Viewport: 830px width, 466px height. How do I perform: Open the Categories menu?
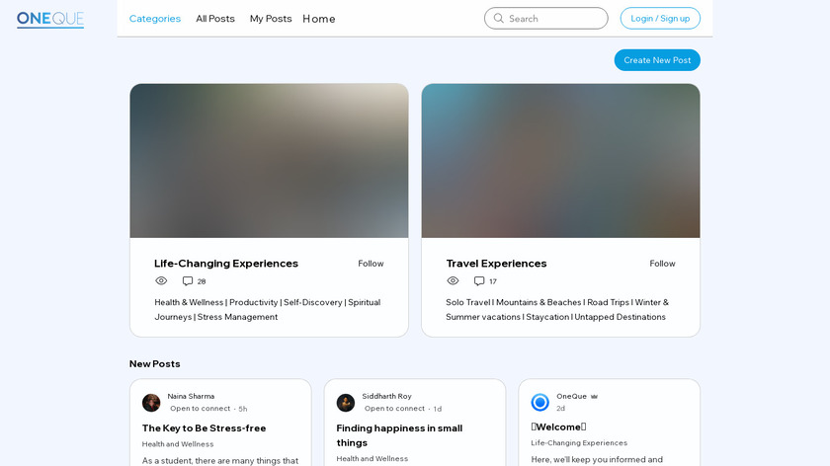pyautogui.click(x=155, y=19)
